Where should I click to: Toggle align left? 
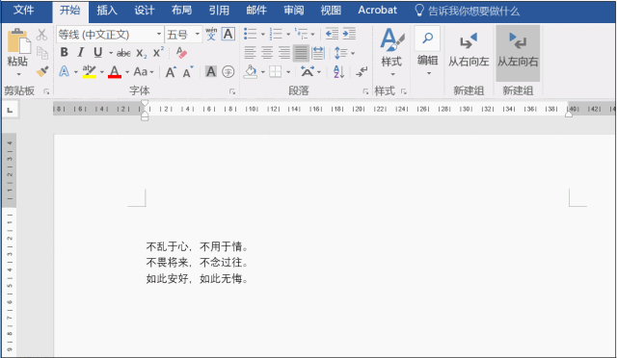[250, 53]
